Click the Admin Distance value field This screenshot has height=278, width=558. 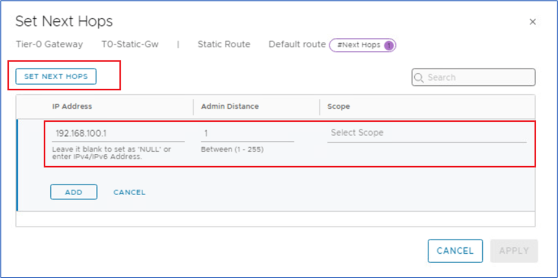click(247, 134)
